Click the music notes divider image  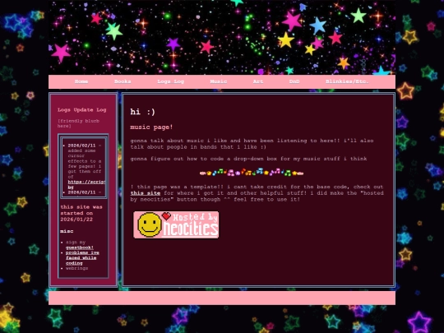252,172
